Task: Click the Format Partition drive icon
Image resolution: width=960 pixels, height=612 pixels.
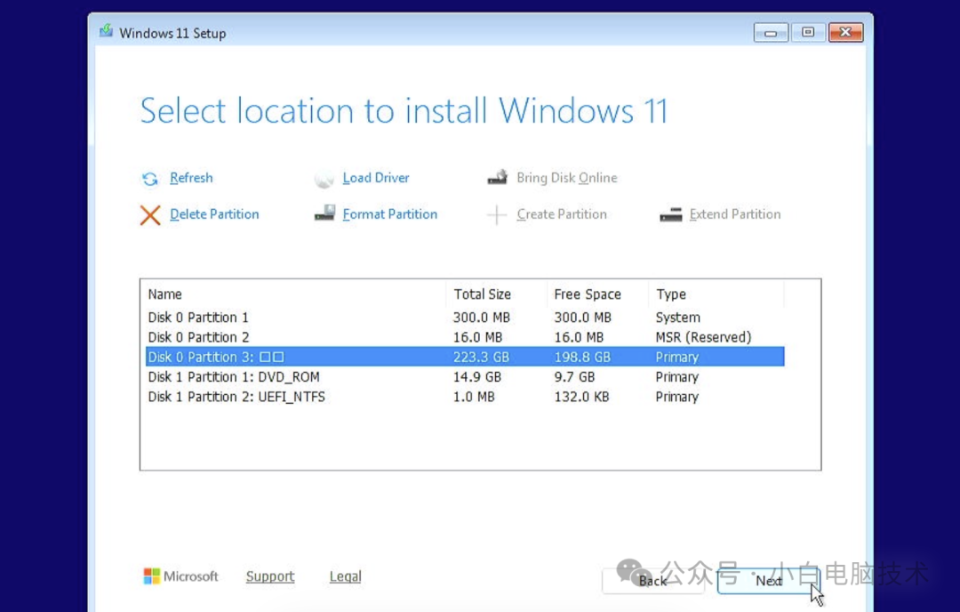Action: pos(324,213)
